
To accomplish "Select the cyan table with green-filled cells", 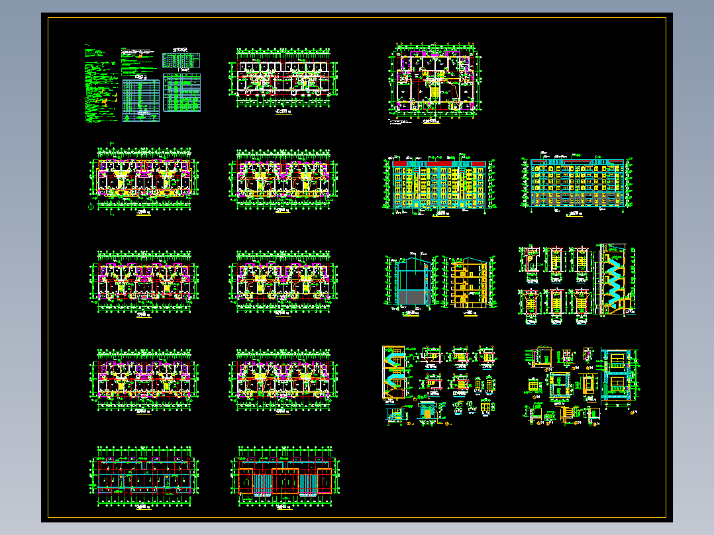I will coord(181,93).
